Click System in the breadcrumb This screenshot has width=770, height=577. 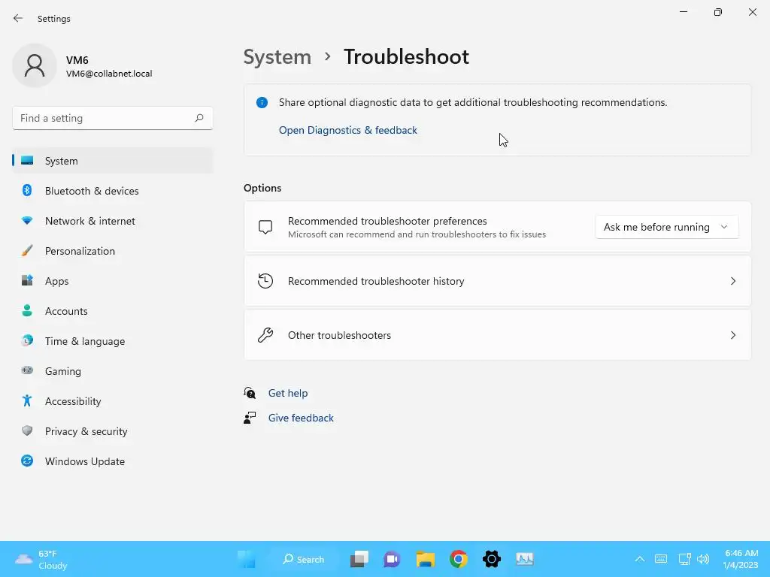click(x=277, y=57)
